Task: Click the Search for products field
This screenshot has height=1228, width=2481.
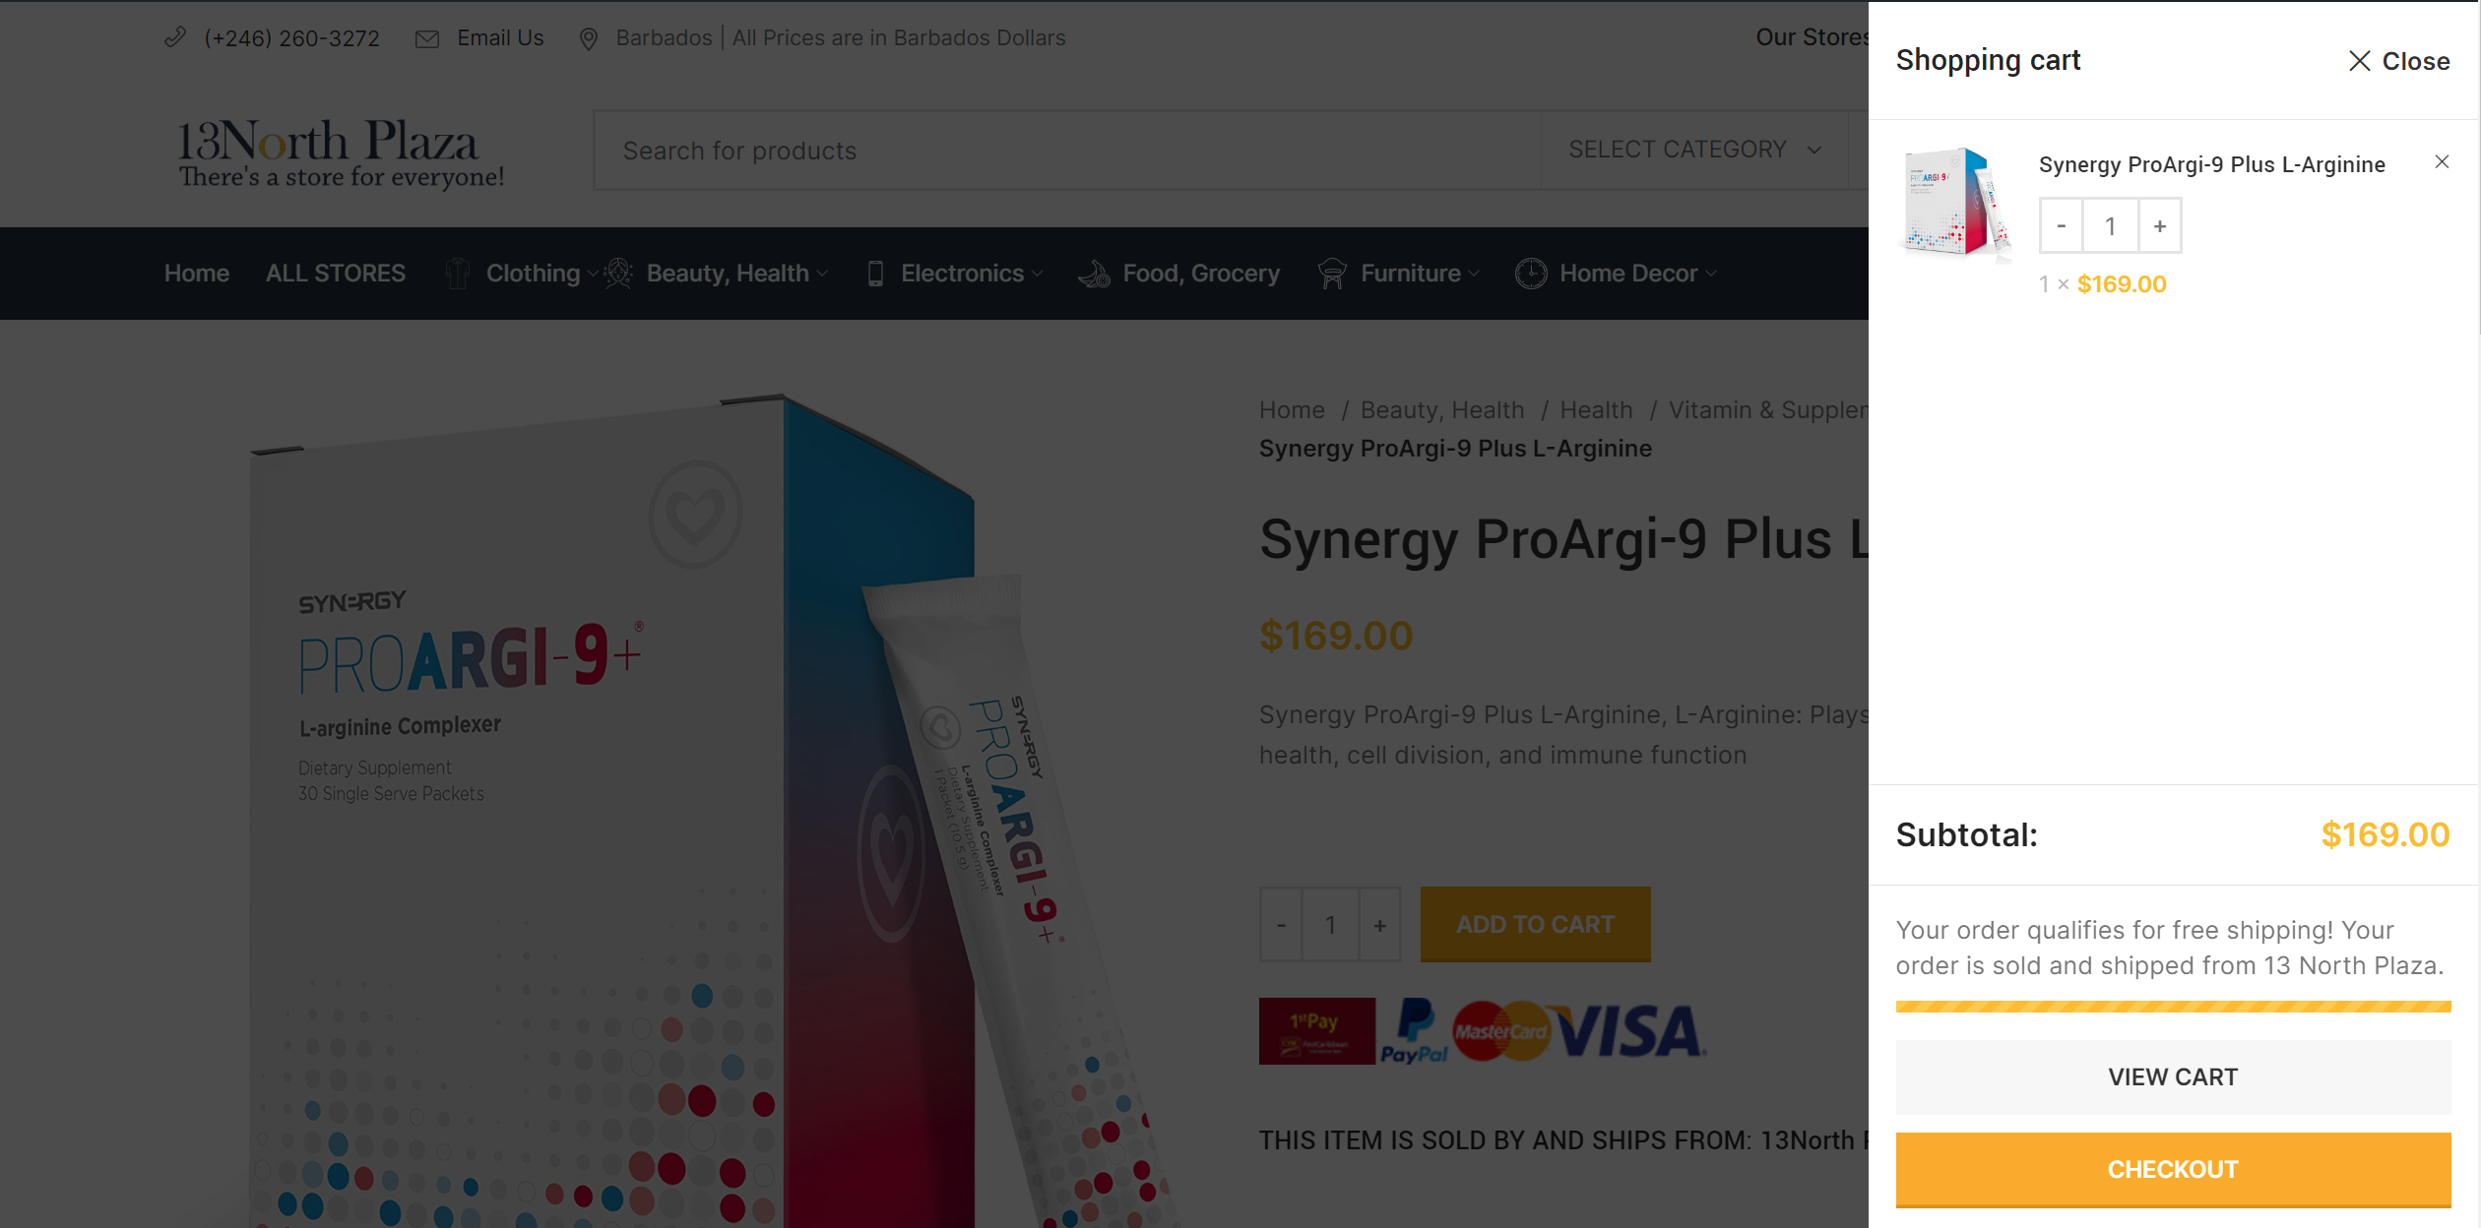Action: [x=1067, y=150]
